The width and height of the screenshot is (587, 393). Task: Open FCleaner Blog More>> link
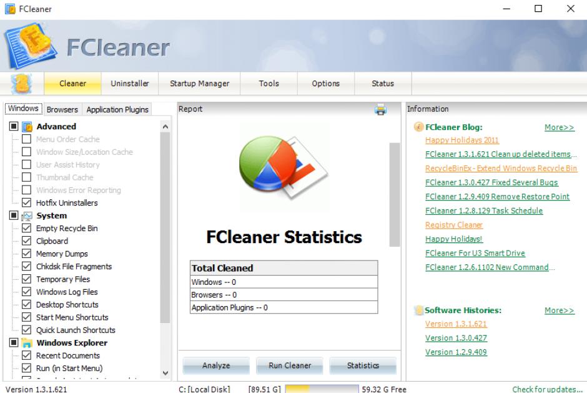560,127
